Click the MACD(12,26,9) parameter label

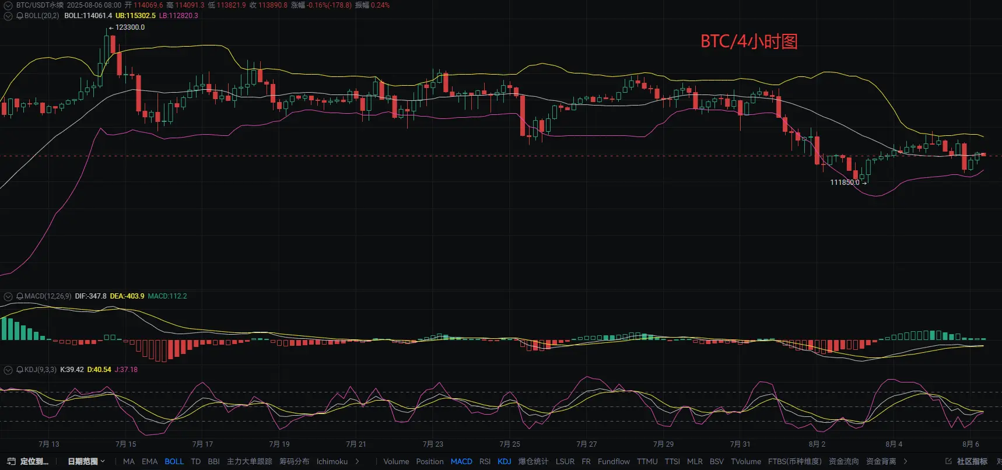pyautogui.click(x=48, y=296)
